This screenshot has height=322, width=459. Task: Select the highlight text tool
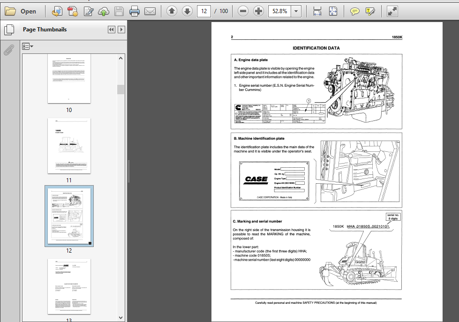pyautogui.click(x=370, y=11)
